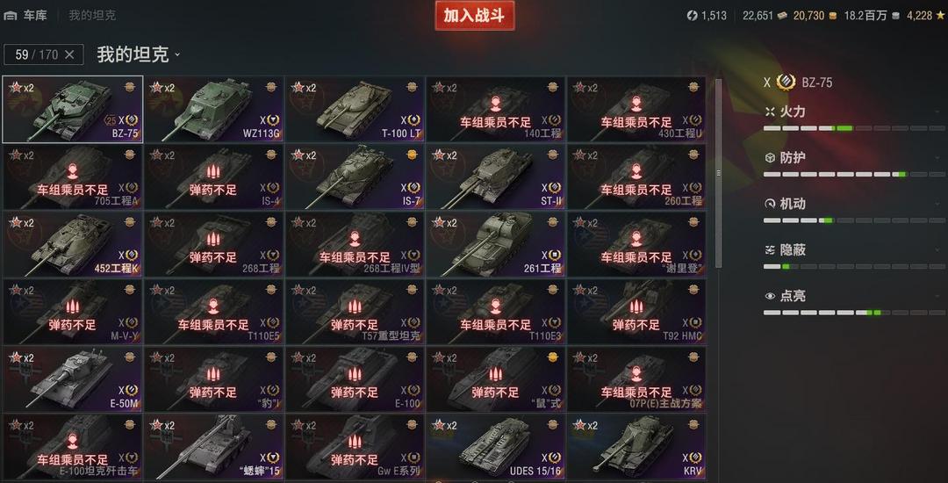Click the free experience star icon beside 4,228
Screen dimensions: 948x483
pos(941,16)
